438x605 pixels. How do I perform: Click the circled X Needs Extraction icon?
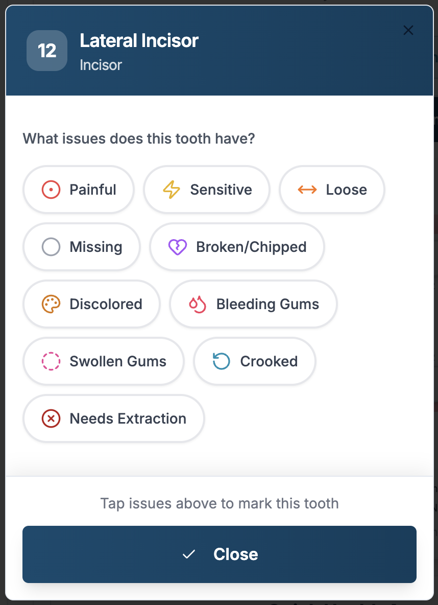coord(51,418)
